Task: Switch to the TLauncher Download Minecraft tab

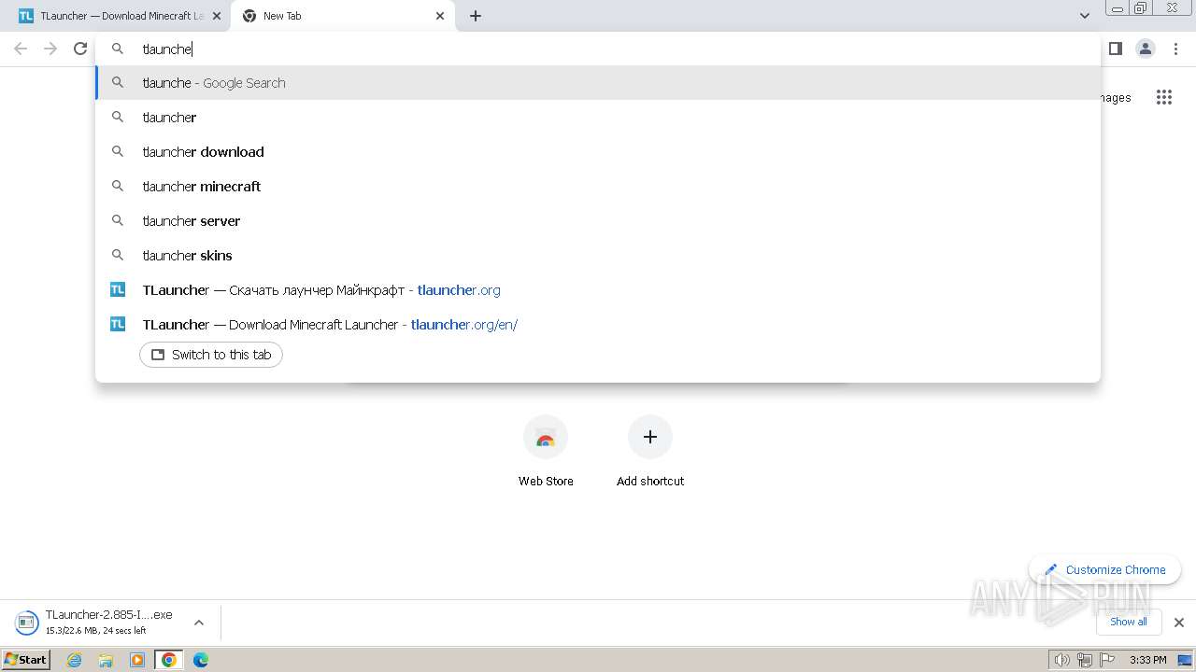Action: click(x=114, y=16)
